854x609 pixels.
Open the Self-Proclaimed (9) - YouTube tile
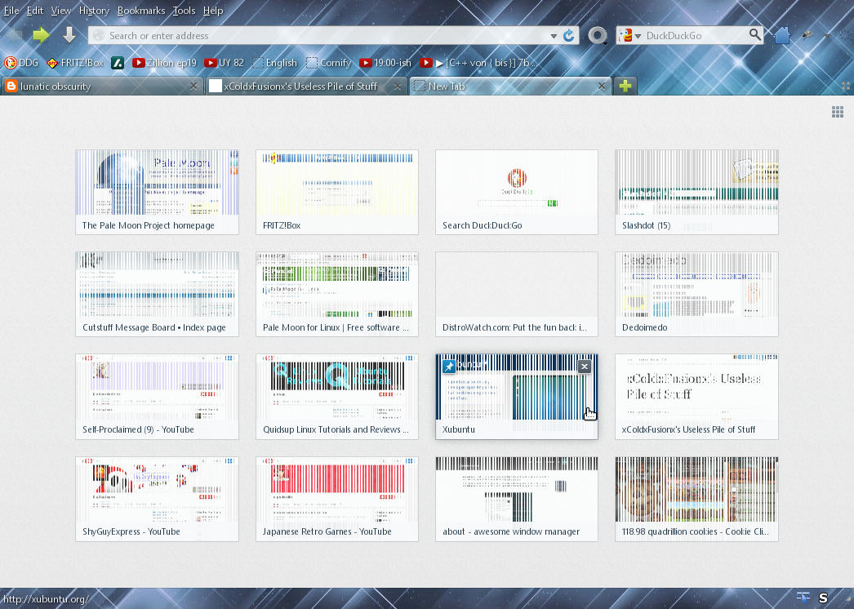[157, 396]
